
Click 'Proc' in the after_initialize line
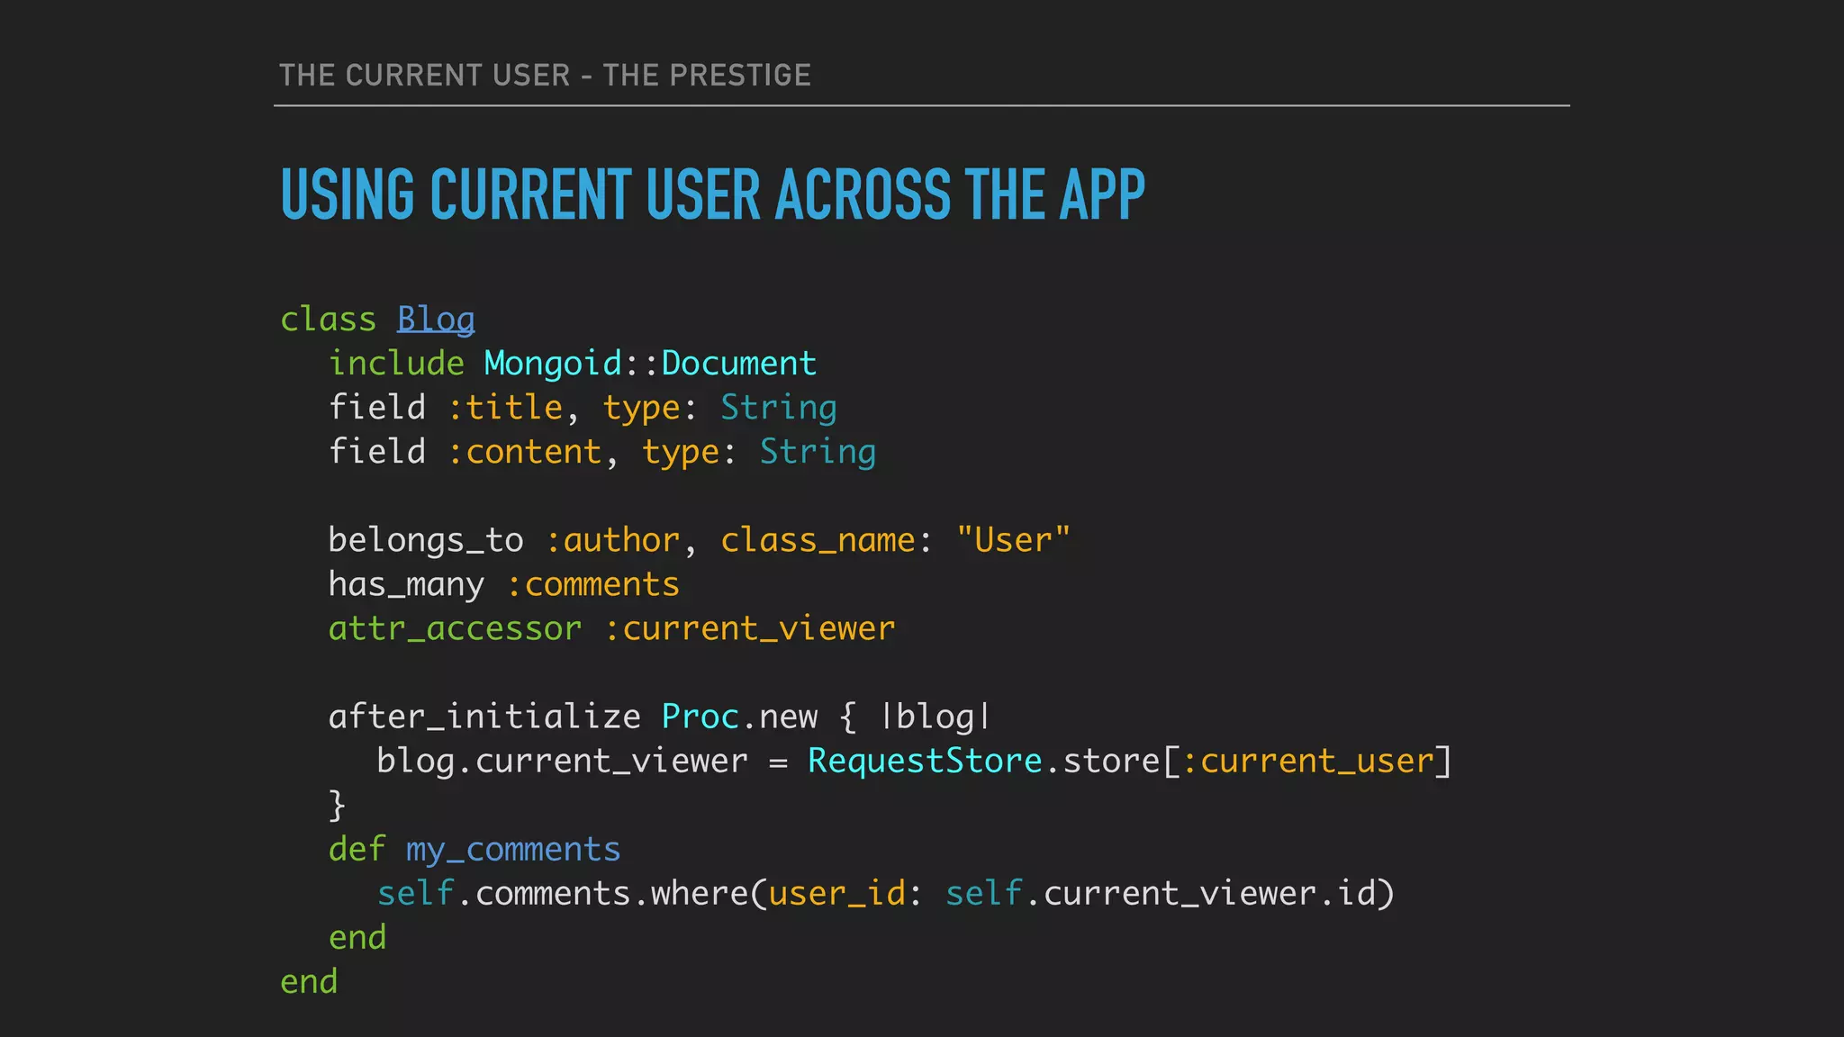click(x=701, y=717)
